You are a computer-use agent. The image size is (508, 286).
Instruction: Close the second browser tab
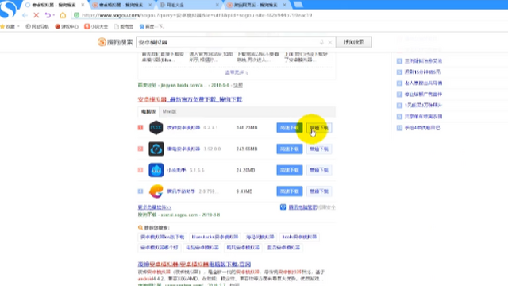pyautogui.click(x=150, y=5)
